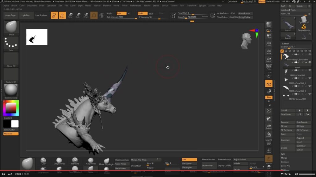Expand the Bevel Pro section

coord(285,166)
